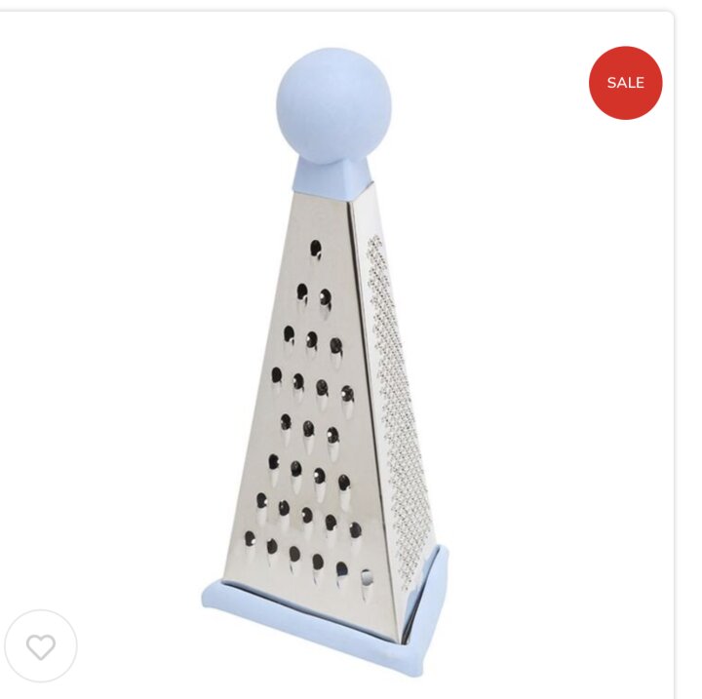
Task: Click the front corner of the blue base
Action: (409, 656)
